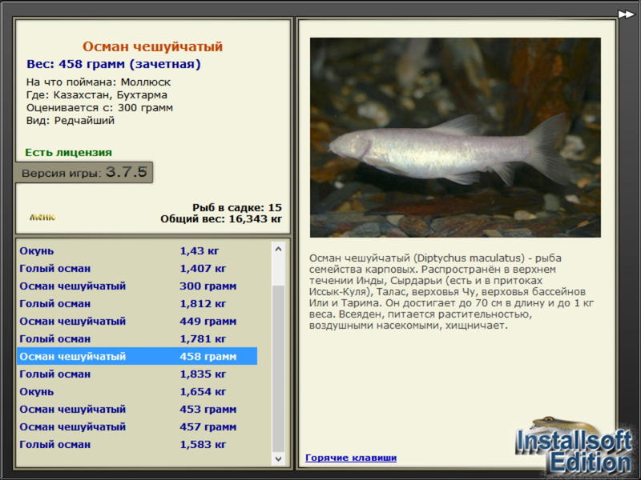Click highlighted Осман чешуйчатый 458 грамм row
The height and width of the screenshot is (480, 641).
tap(137, 356)
